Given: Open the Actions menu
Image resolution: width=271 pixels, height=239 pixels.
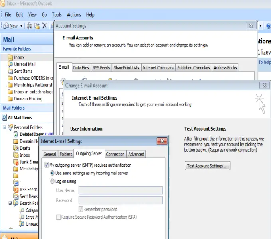Looking at the screenshot, I should click(x=74, y=15).
